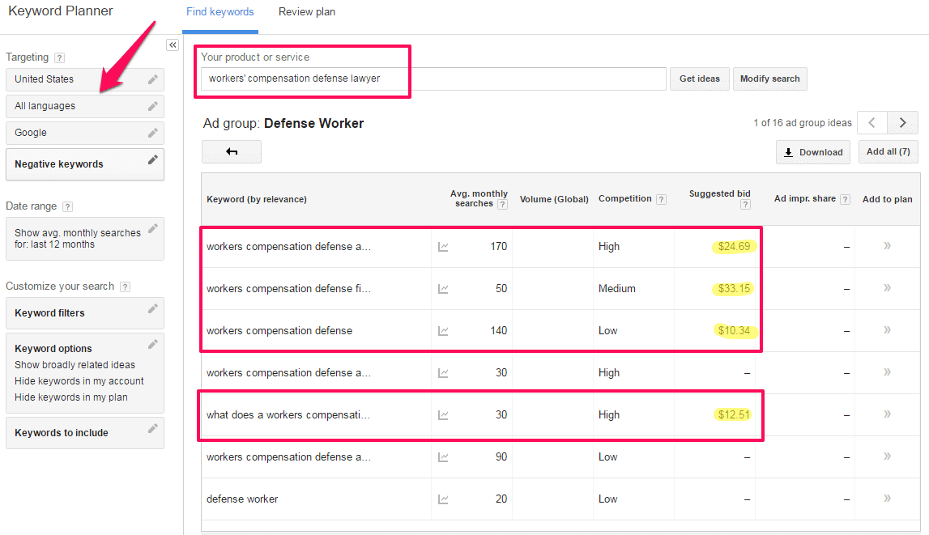Open Targeting help question mark

[x=59, y=57]
